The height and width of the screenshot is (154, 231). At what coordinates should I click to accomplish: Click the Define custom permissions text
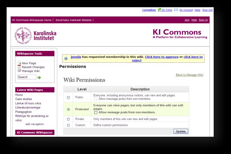111,125
